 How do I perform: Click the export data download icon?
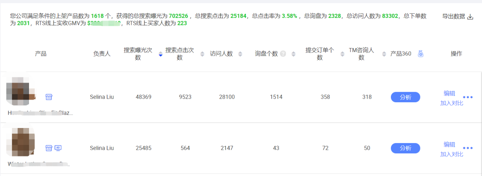pyautogui.click(x=470, y=17)
